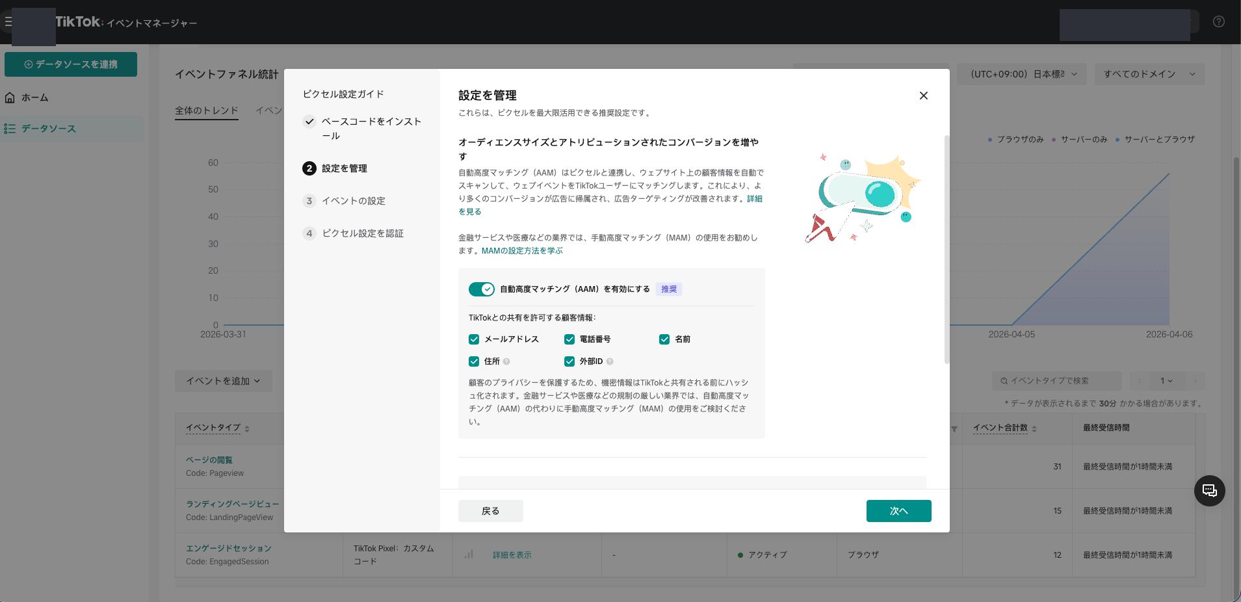Open the MAMの設定方法を学ぶ link
1241x602 pixels.
coord(521,250)
